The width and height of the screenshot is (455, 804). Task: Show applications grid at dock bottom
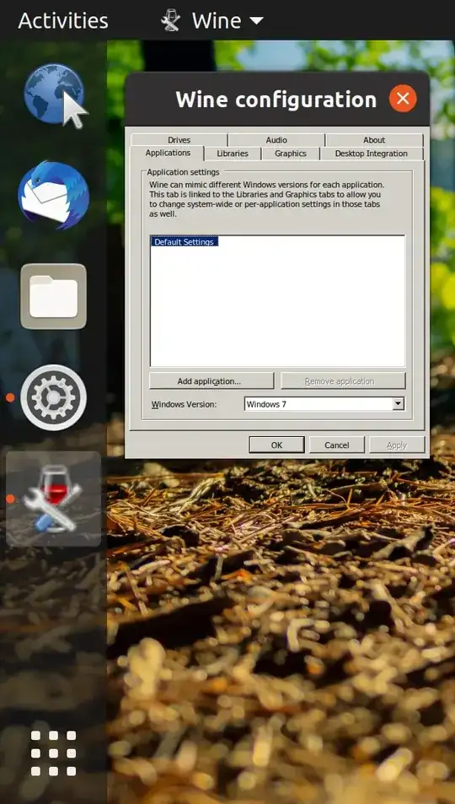click(53, 753)
